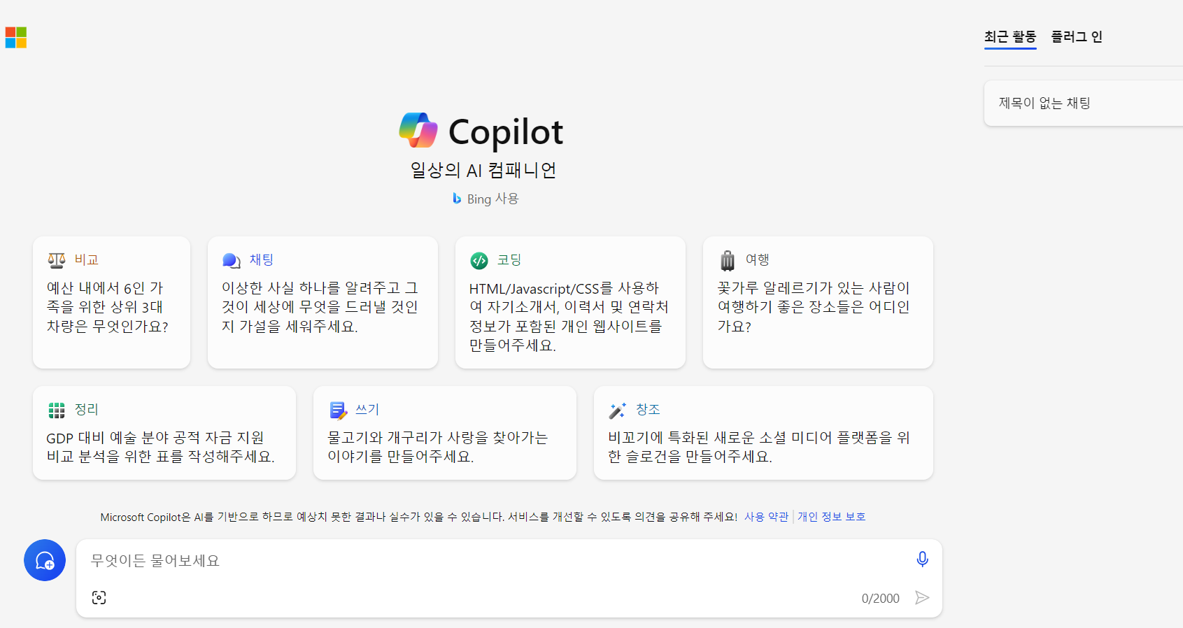1183x628 pixels.
Task: Click the 채팅 speech bubble icon
Action: click(x=232, y=260)
